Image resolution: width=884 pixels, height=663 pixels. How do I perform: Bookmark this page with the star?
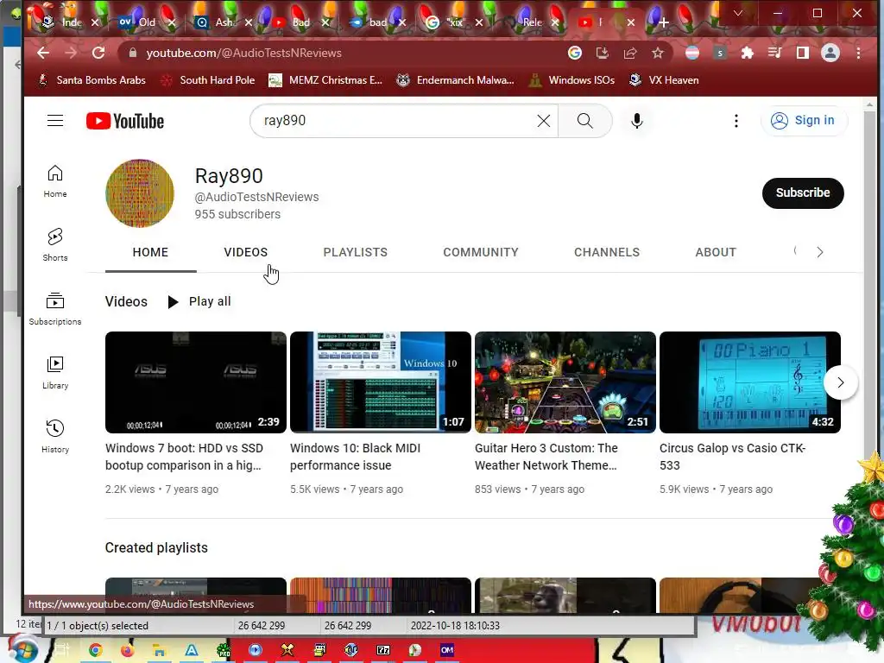coord(657,53)
